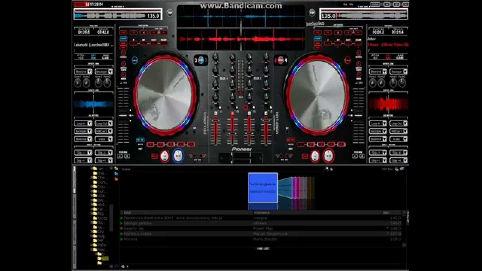
Task: Trigger the first hot cue pad on left deck
Action: pyautogui.click(x=150, y=144)
